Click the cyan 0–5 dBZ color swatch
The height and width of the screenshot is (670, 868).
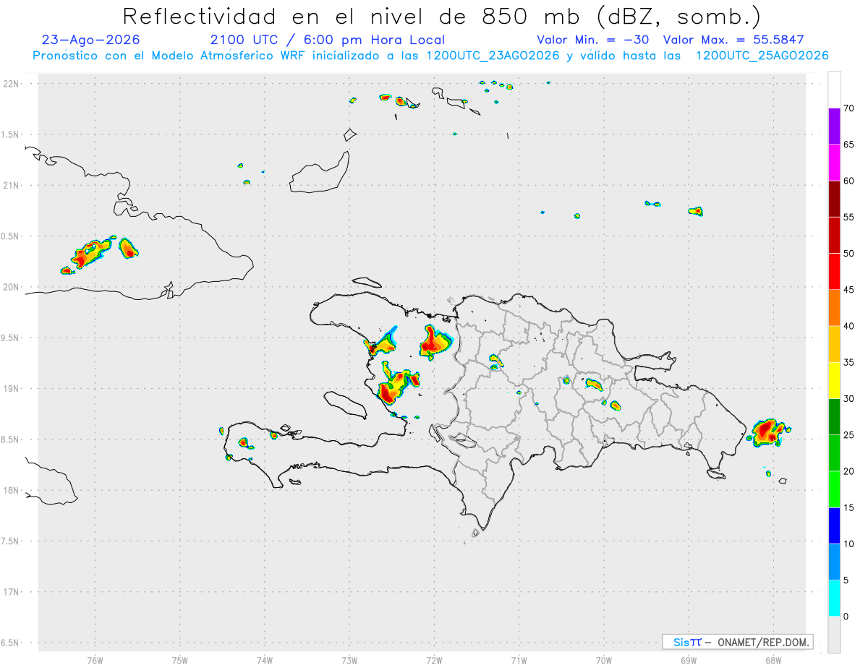pyautogui.click(x=834, y=598)
